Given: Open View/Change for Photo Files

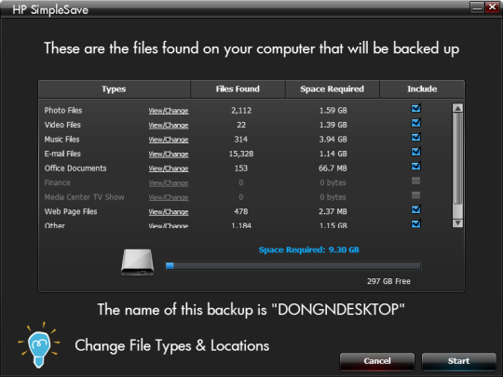Looking at the screenshot, I should click(x=169, y=111).
